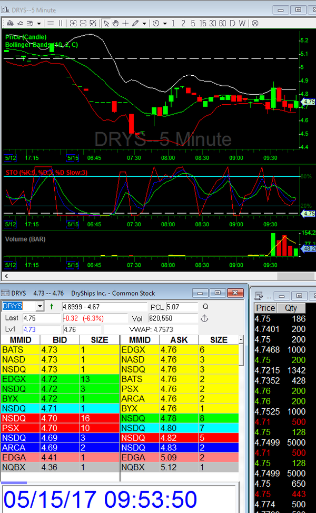The width and height of the screenshot is (316, 513).
Task: Expand the pencil drawing tool options arrow
Action: point(144,23)
